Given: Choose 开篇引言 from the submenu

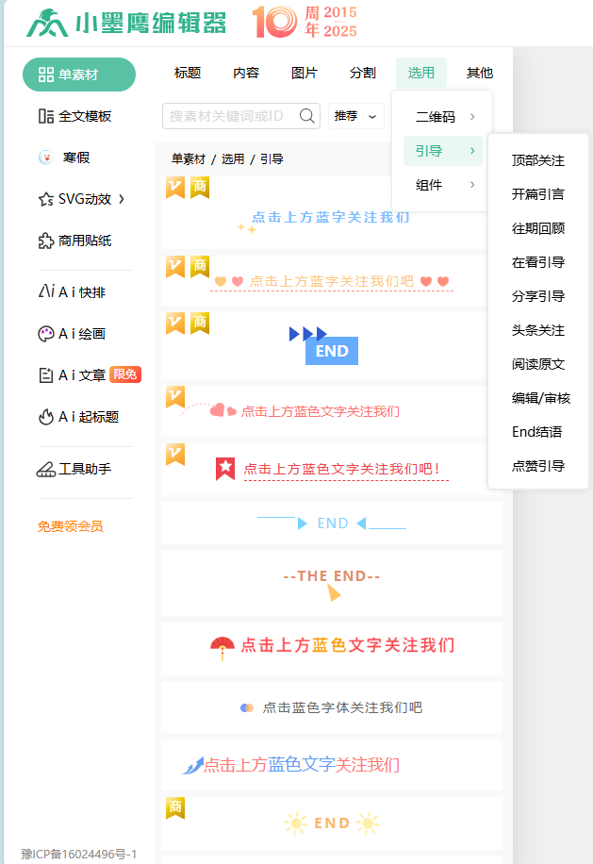Looking at the screenshot, I should (x=538, y=194).
